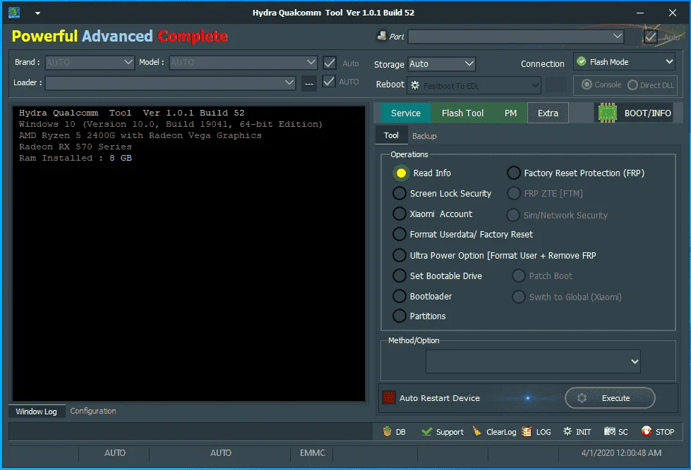This screenshot has width=691, height=470.
Task: Open the Model dropdown
Action: pyautogui.click(x=244, y=62)
